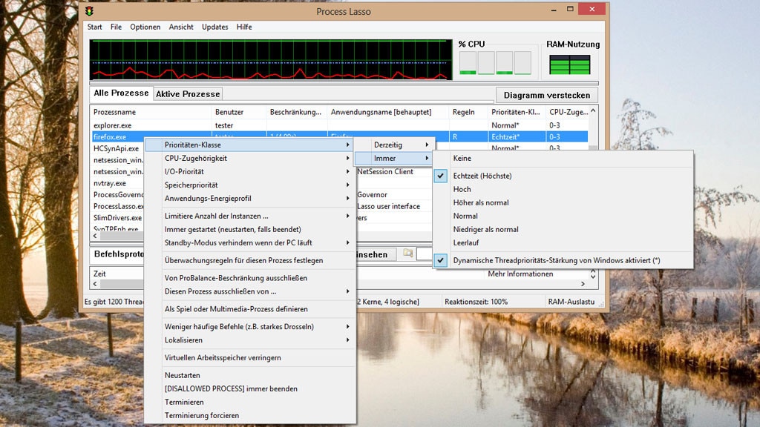Click the Process Lasso traffic light icon
The image size is (760, 427).
click(90, 11)
